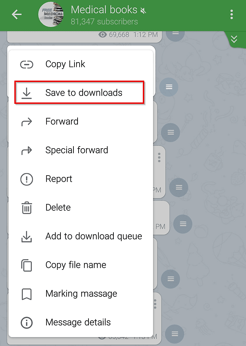Open the Medical books channel avatar

point(51,15)
